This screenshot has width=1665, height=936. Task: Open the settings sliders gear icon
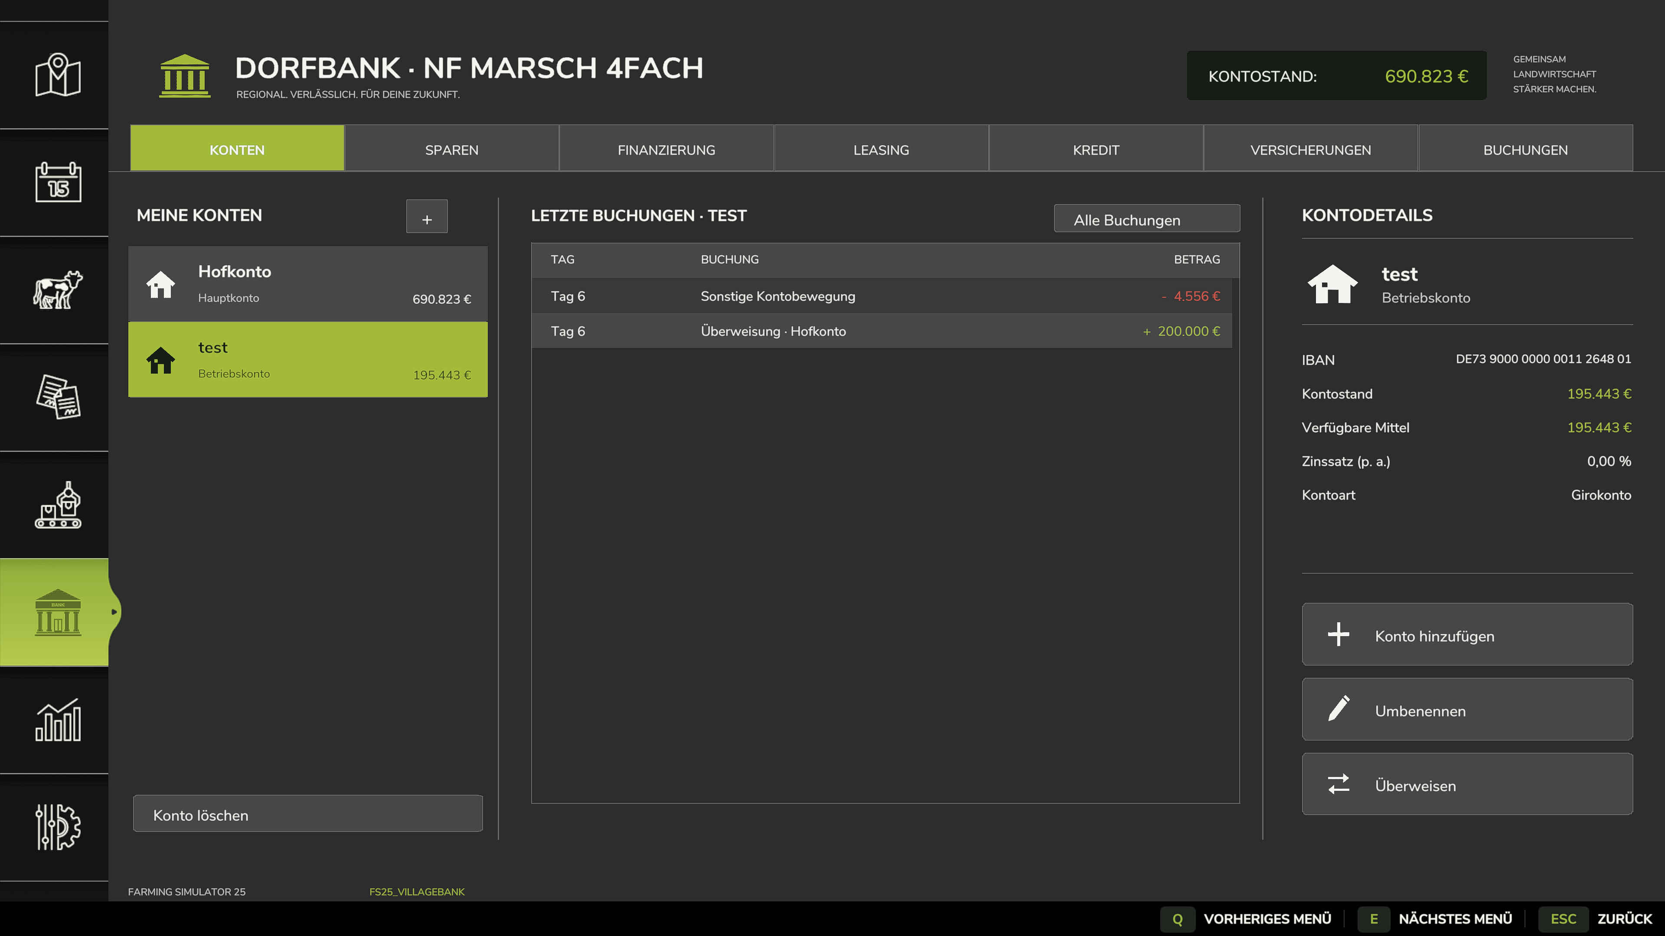tap(58, 827)
